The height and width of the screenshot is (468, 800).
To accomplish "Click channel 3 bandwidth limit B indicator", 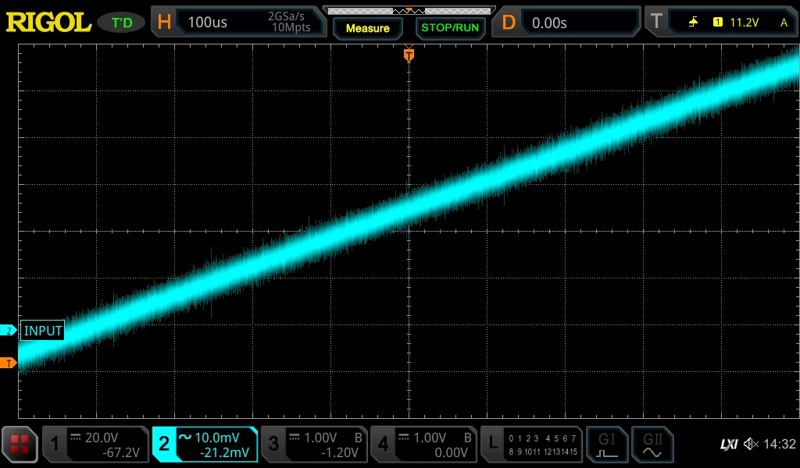I will [x=358, y=438].
